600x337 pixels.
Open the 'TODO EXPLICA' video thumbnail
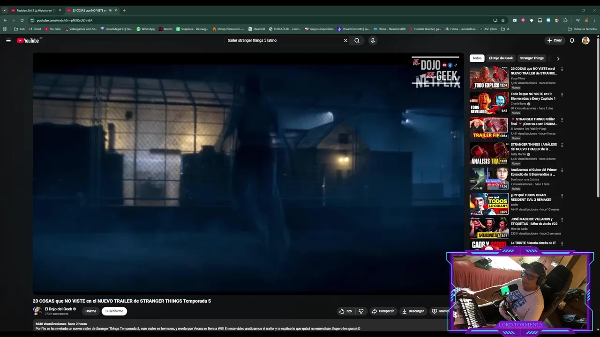pyautogui.click(x=489, y=77)
